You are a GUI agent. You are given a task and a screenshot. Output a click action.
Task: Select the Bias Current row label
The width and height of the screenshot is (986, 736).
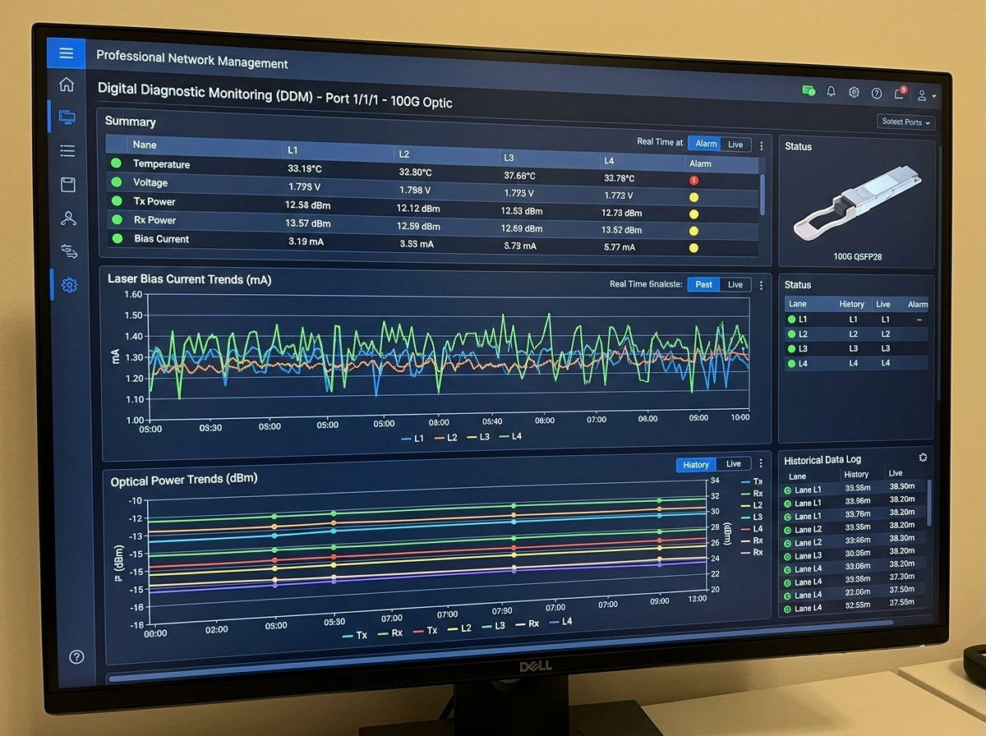(x=161, y=239)
